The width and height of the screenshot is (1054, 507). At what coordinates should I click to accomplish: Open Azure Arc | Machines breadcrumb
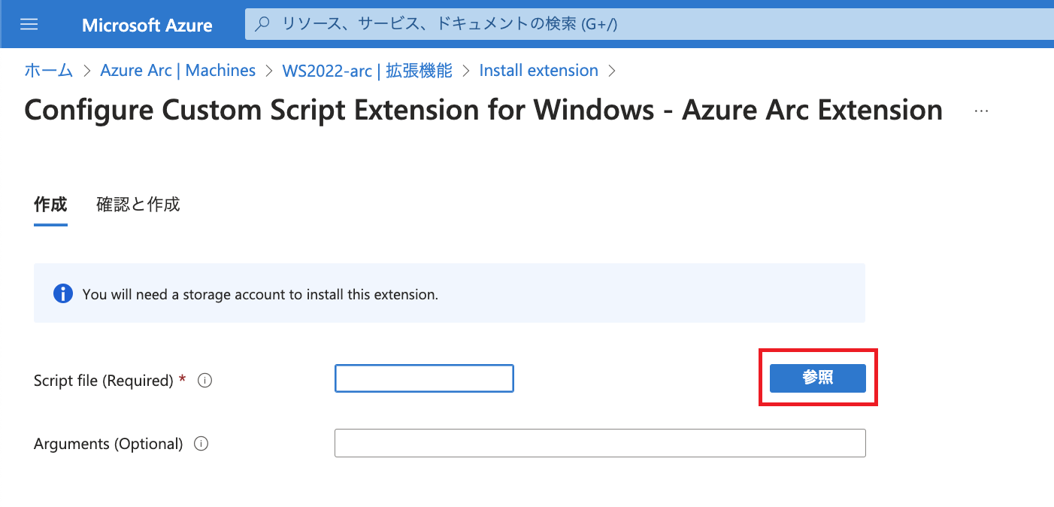[178, 71]
